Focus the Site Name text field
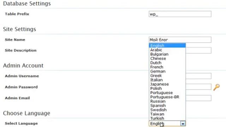This screenshot has width=226, height=127. 180,40
